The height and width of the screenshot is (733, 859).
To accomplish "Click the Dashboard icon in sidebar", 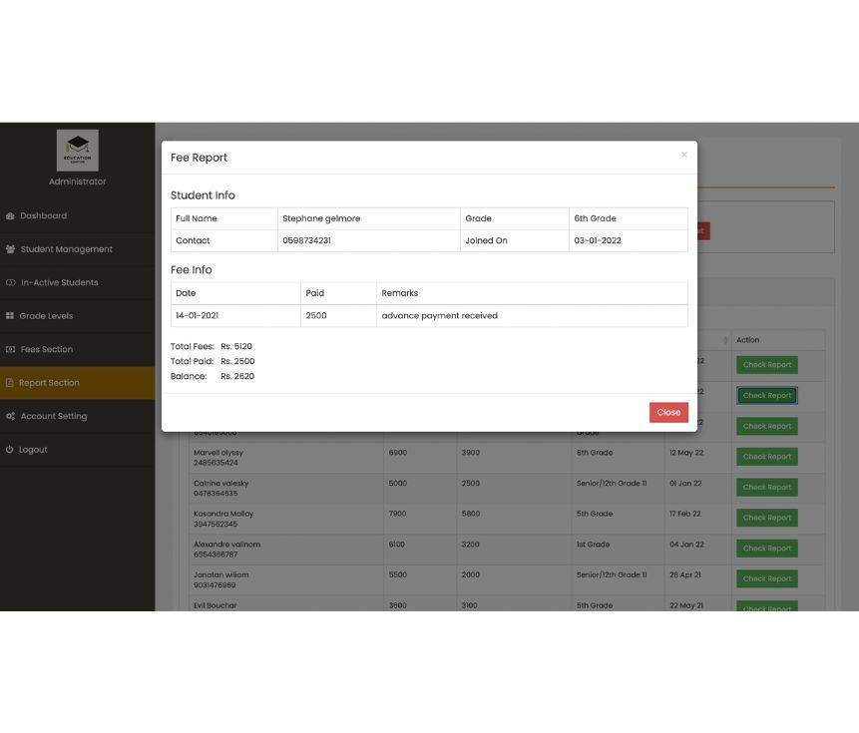I will point(10,216).
